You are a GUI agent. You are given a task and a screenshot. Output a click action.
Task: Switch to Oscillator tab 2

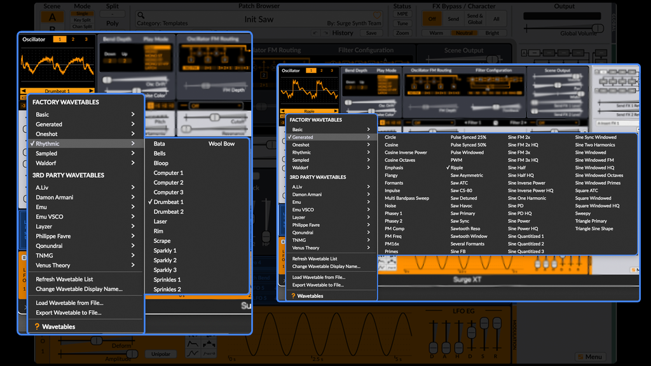[x=72, y=39]
